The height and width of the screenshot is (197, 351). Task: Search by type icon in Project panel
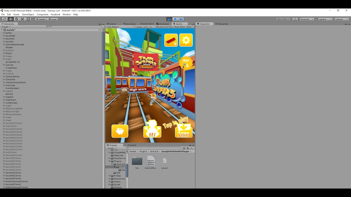pos(185,148)
